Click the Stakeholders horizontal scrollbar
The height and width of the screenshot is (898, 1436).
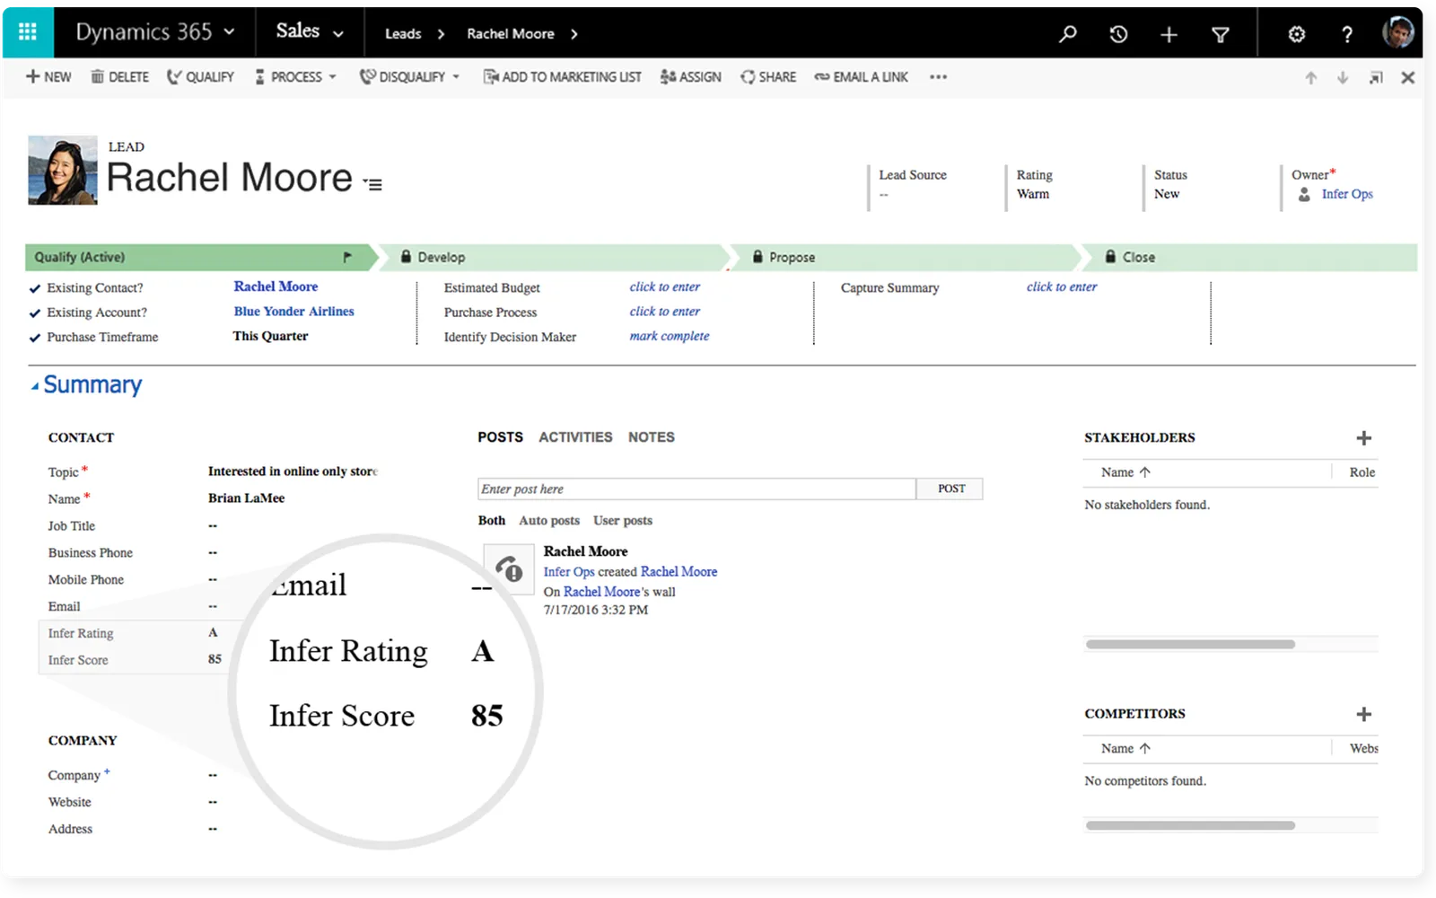pos(1190,644)
